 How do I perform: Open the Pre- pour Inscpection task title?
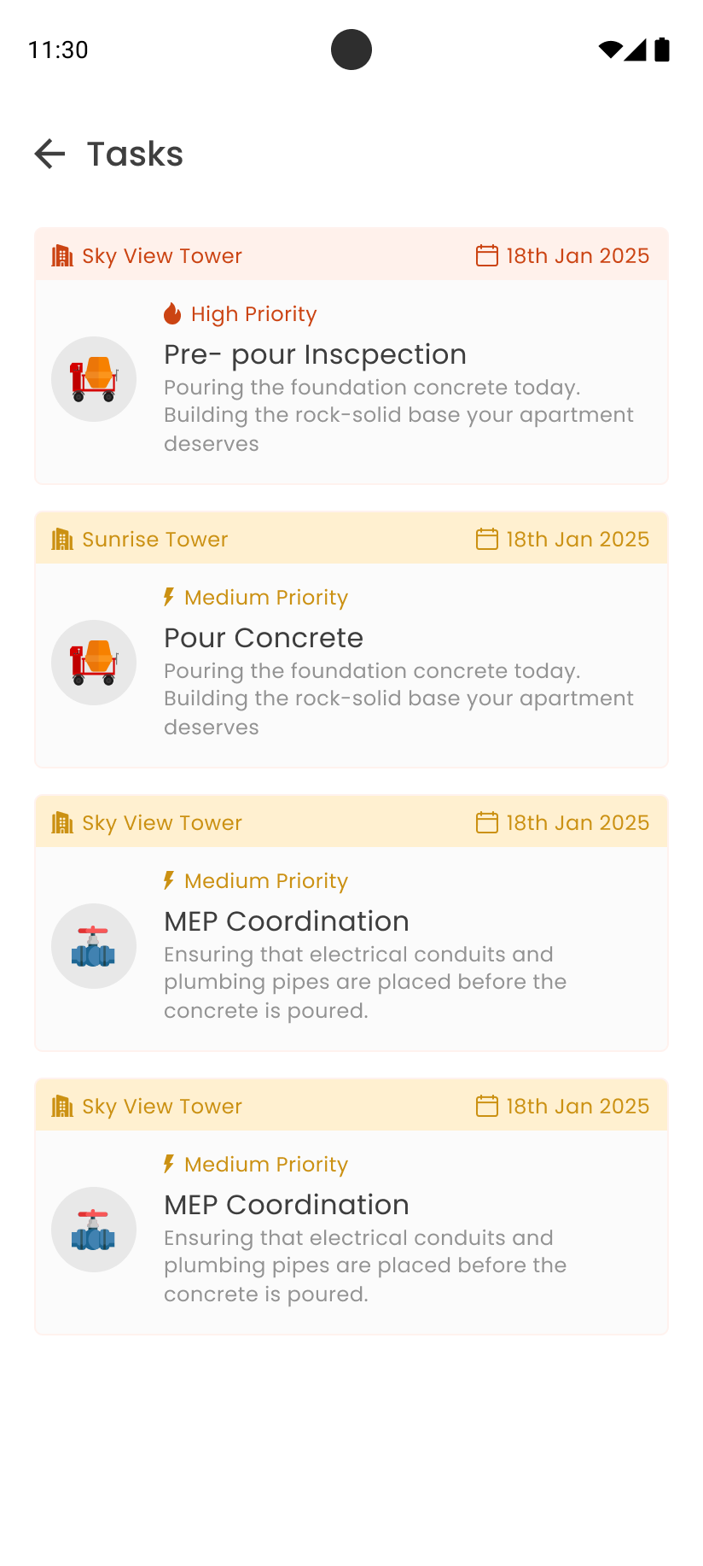click(315, 354)
